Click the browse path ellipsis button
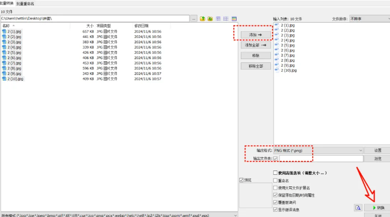390x217 pixels. pyautogui.click(x=194, y=18)
